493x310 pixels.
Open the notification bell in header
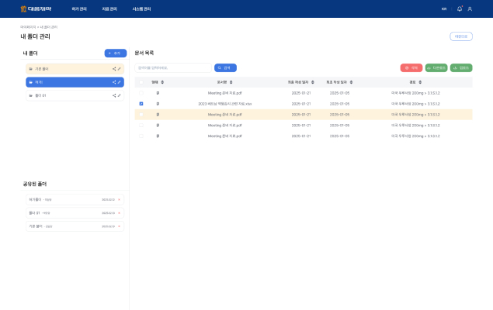tap(460, 9)
